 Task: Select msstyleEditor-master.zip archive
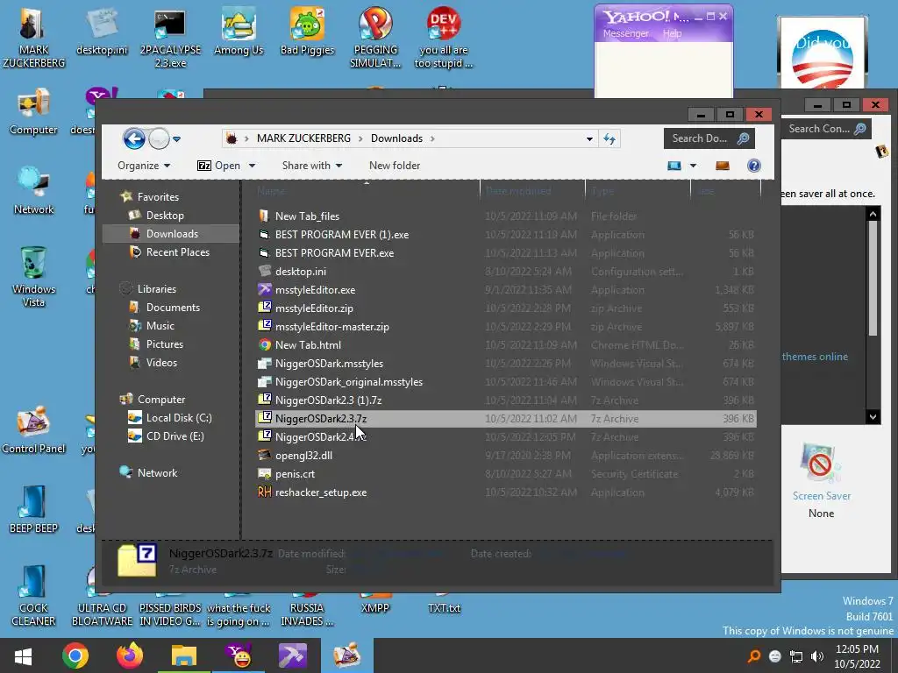(332, 327)
